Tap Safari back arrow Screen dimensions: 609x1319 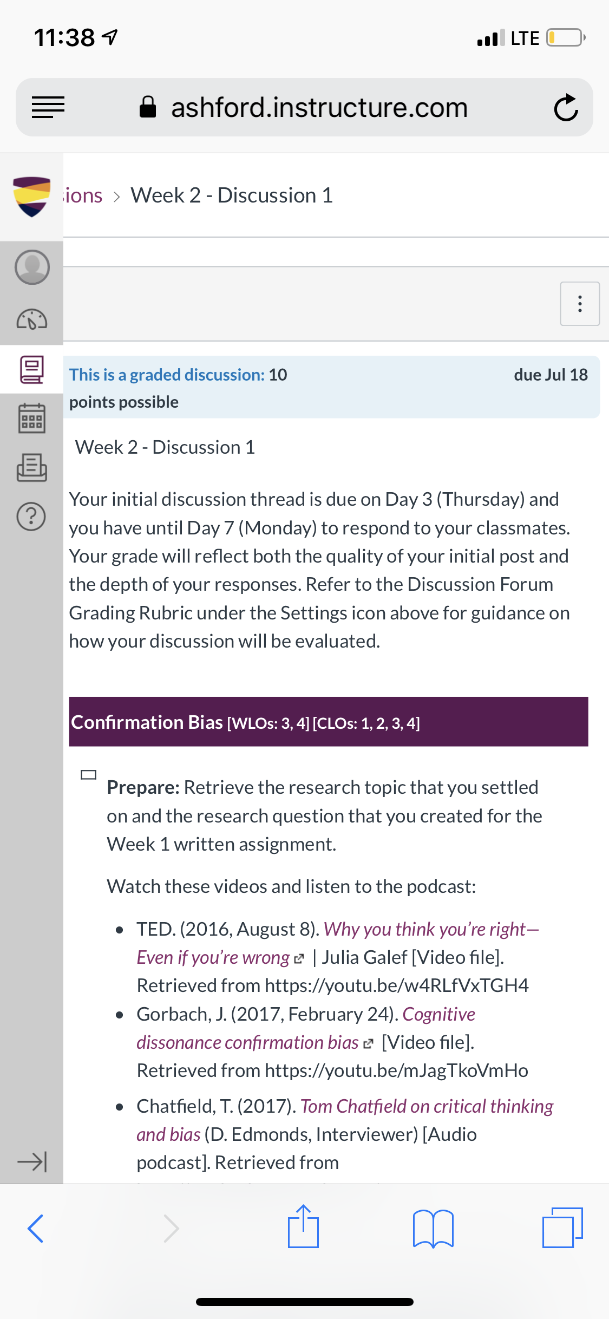36,1228
